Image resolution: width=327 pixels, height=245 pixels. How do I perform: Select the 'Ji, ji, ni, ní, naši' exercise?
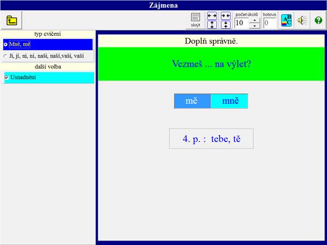pos(48,56)
